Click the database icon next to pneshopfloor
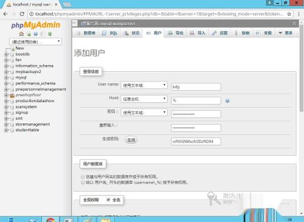The height and width of the screenshot is (222, 304). [12, 95]
